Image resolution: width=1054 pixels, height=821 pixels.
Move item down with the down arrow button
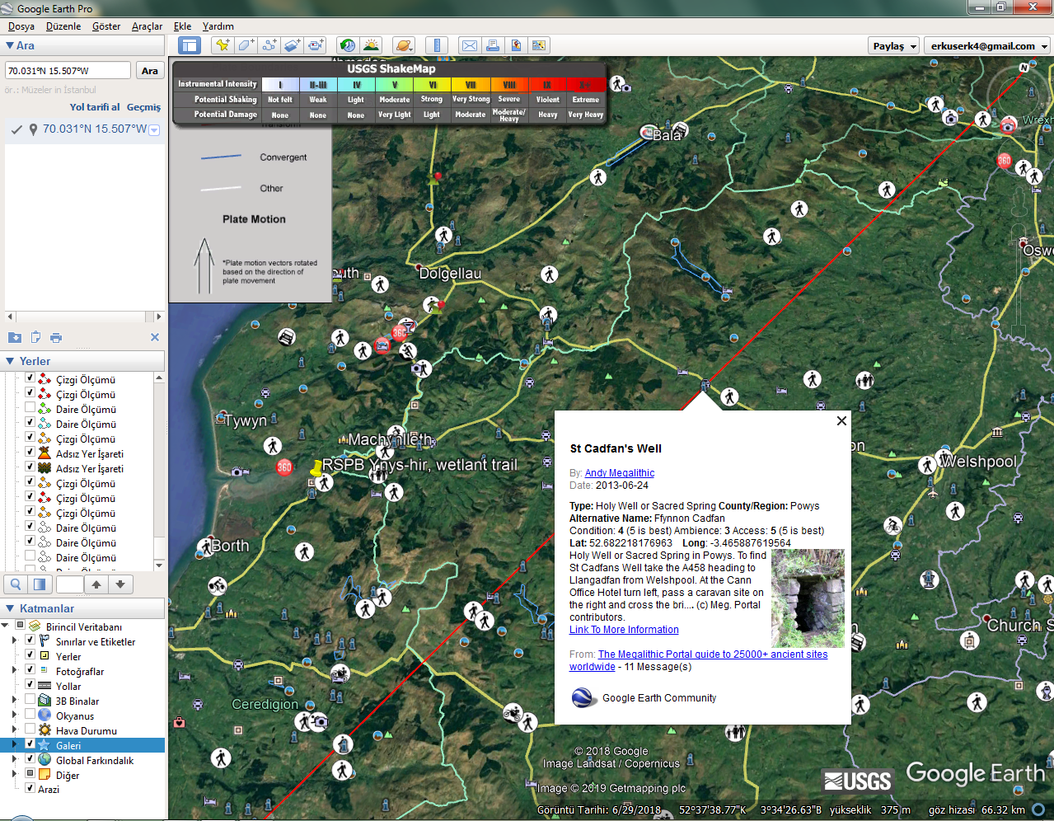pos(120,584)
